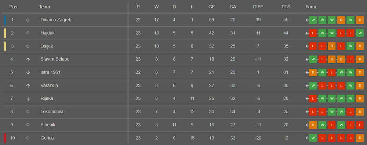Click the form back arrow in Hajduk's row
The image size is (367, 145).
(307, 33)
